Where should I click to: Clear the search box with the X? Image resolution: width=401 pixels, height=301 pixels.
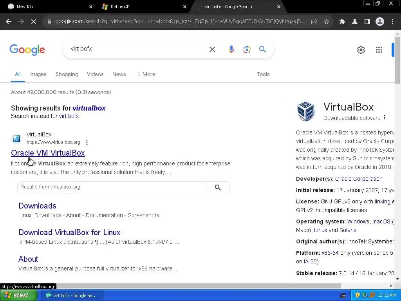point(212,49)
